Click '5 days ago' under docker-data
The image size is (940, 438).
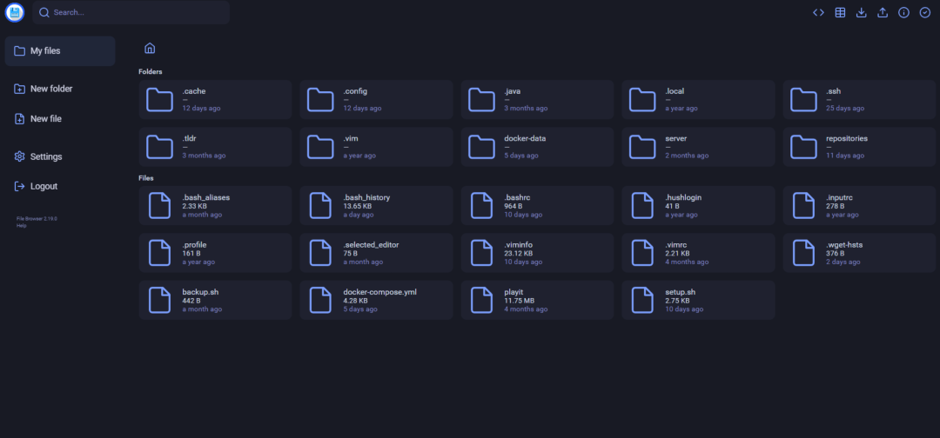click(521, 156)
